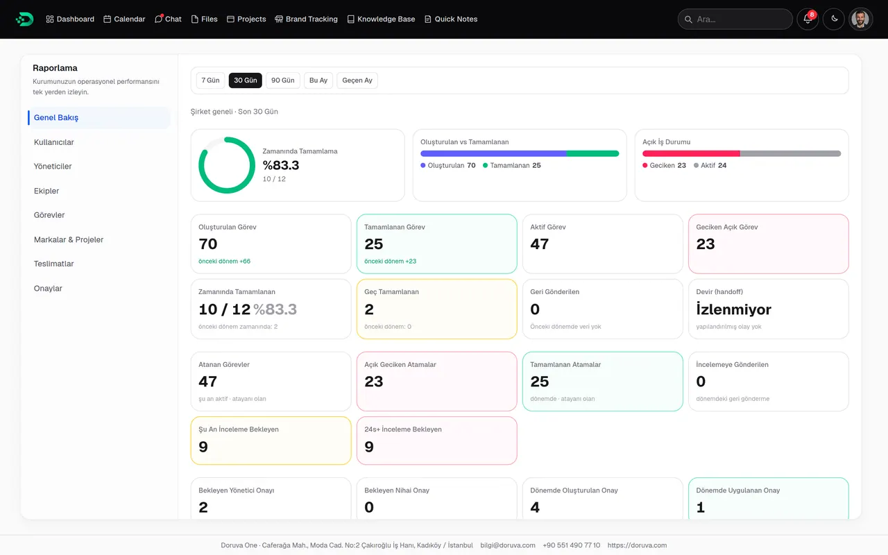
Task: Click the search magnifier icon
Action: point(688,19)
